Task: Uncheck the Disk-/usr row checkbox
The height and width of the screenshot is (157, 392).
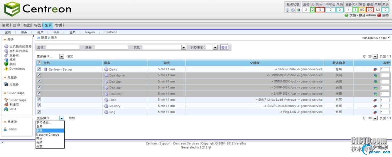Action: click(x=39, y=87)
